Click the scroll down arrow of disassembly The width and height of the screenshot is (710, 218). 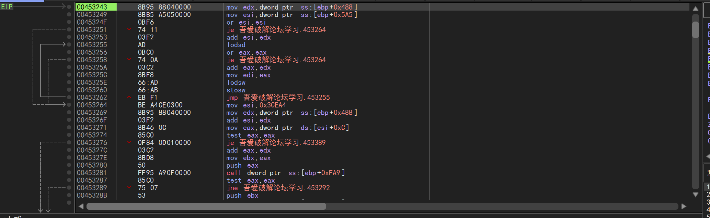coord(695,195)
